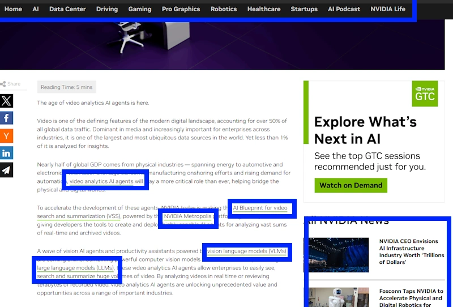Image resolution: width=453 pixels, height=307 pixels.
Task: Follow the 'video analytics AI agents' link
Action: point(101,181)
